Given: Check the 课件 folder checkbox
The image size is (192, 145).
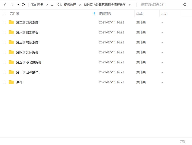Looking at the screenshot, I should pyautogui.click(x=4, y=82).
